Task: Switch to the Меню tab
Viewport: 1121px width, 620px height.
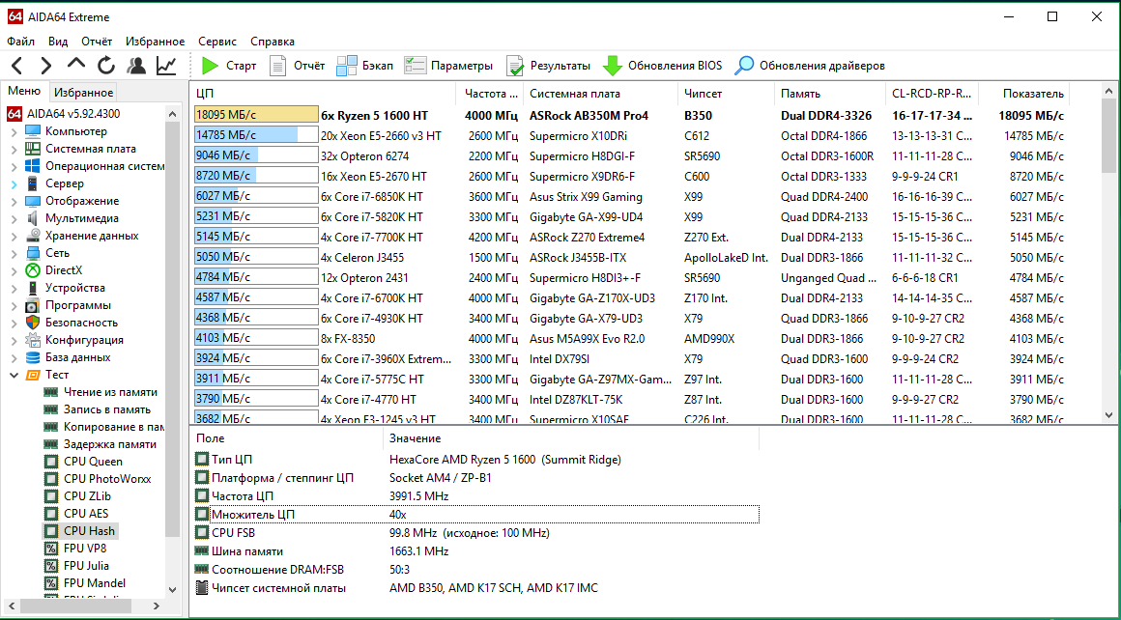Action: pos(24,91)
